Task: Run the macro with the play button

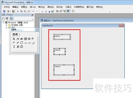Action: (42, 11)
